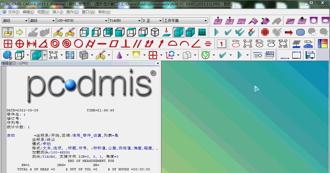Open the 文件(F) menu
This screenshot has height=173, width=330.
coord(14,12)
